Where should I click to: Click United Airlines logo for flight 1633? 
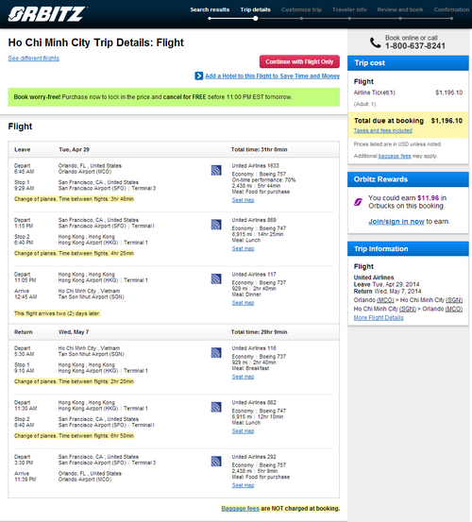[216, 170]
